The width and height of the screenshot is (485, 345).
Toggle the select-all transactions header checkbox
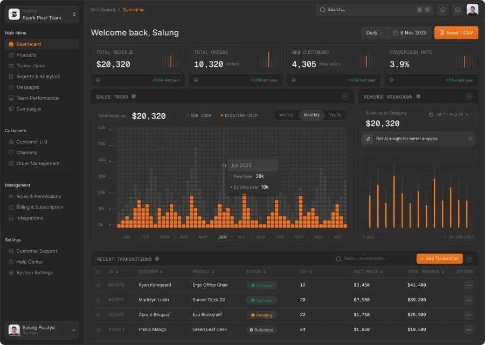(99, 272)
